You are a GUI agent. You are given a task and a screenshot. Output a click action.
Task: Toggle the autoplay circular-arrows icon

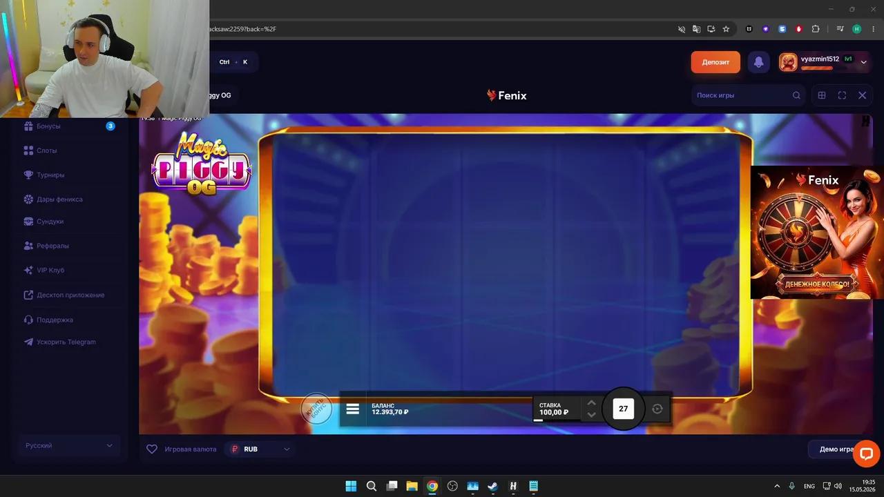point(657,409)
